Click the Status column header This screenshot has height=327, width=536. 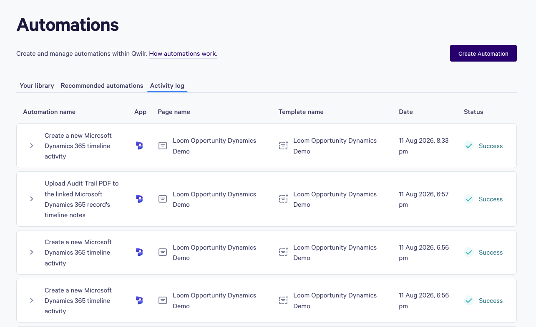click(473, 111)
